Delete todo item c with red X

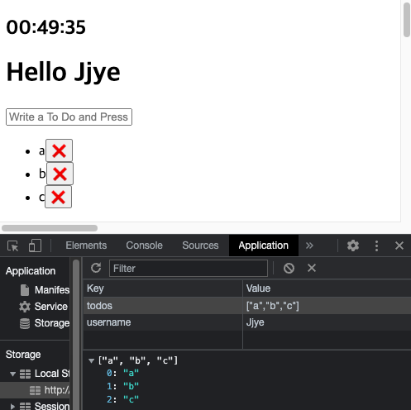click(58, 197)
